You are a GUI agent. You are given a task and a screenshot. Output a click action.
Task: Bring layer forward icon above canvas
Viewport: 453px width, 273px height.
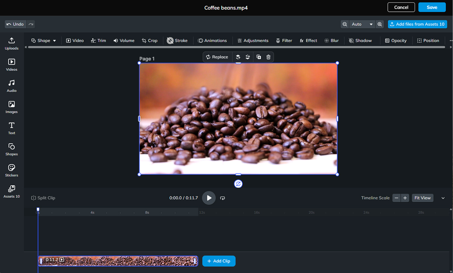[x=238, y=57]
